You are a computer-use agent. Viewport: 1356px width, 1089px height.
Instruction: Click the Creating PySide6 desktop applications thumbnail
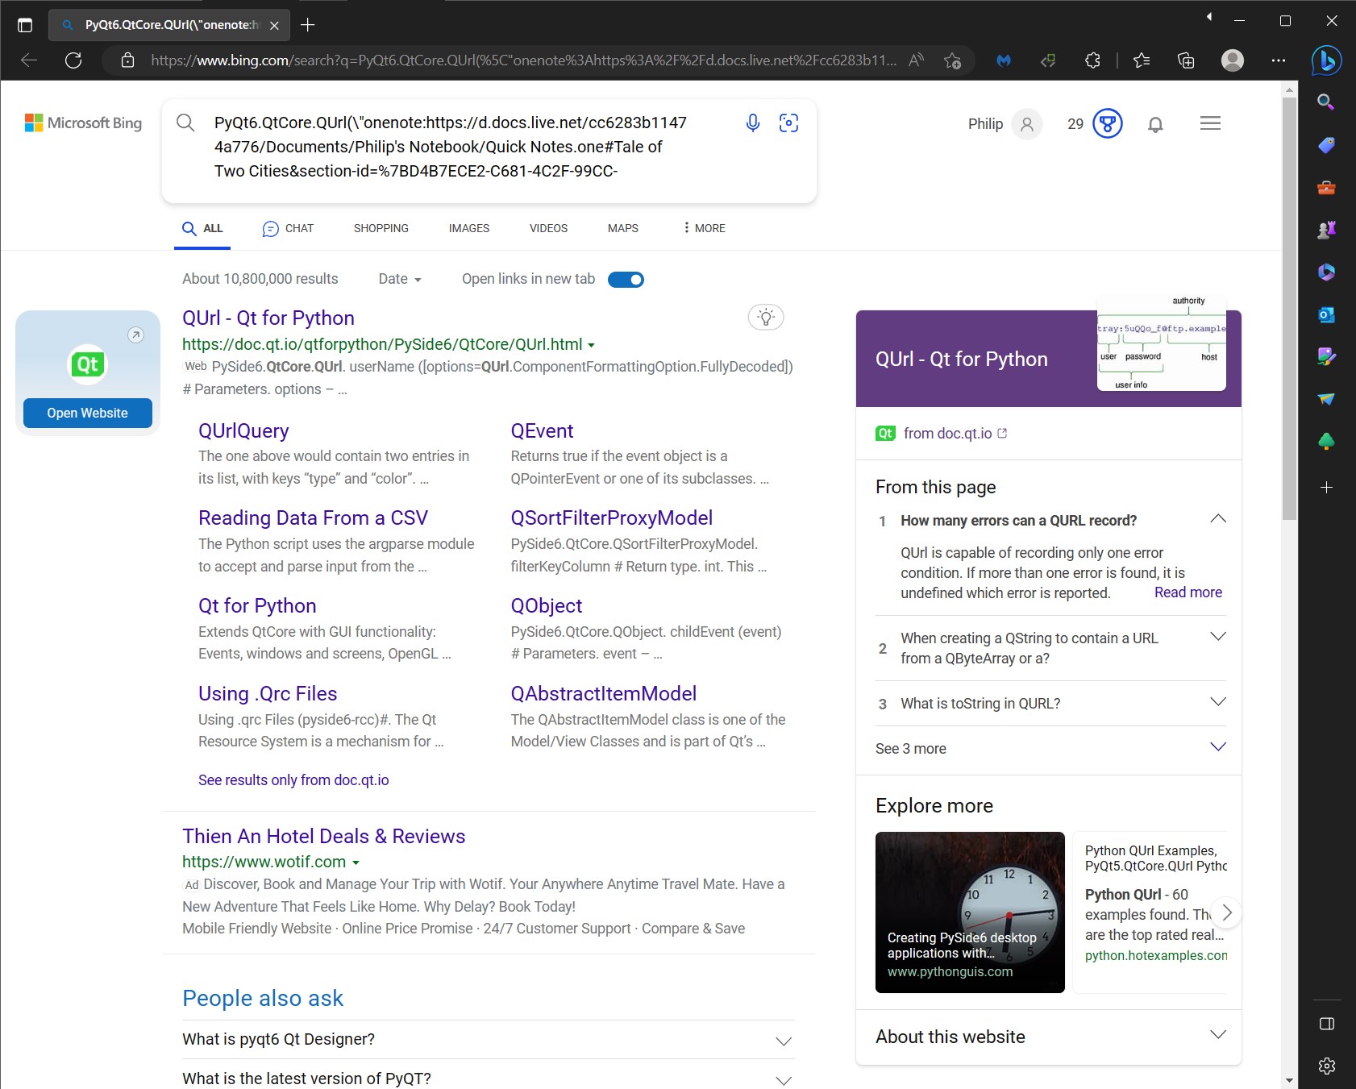coord(970,912)
